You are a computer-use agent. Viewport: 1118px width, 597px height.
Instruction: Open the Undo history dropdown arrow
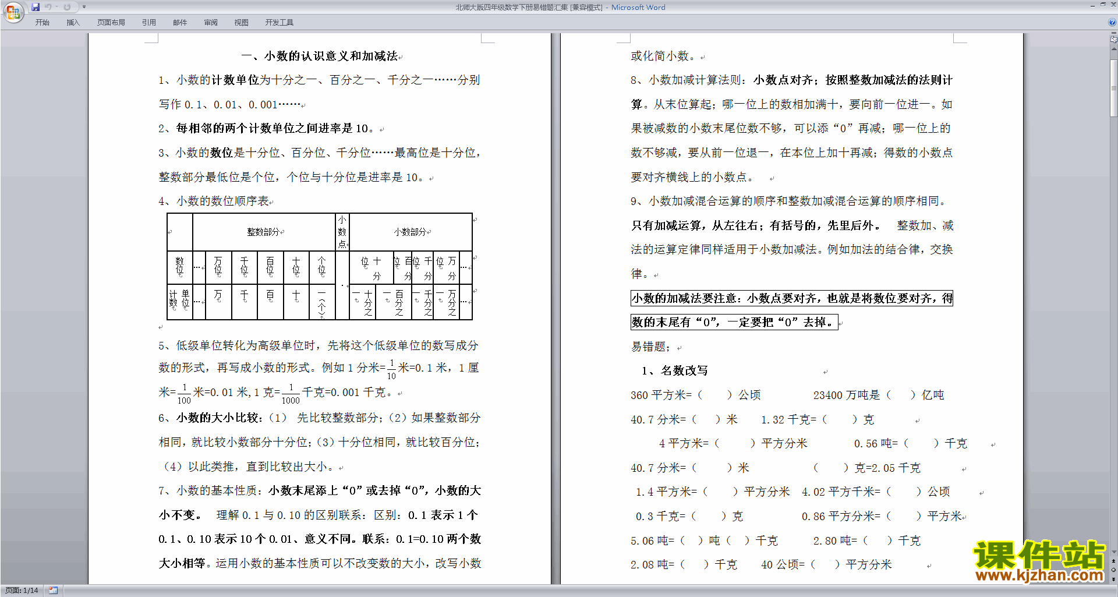coord(57,7)
